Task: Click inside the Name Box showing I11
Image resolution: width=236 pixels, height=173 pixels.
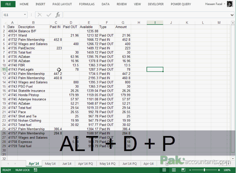Action: tap(12, 15)
